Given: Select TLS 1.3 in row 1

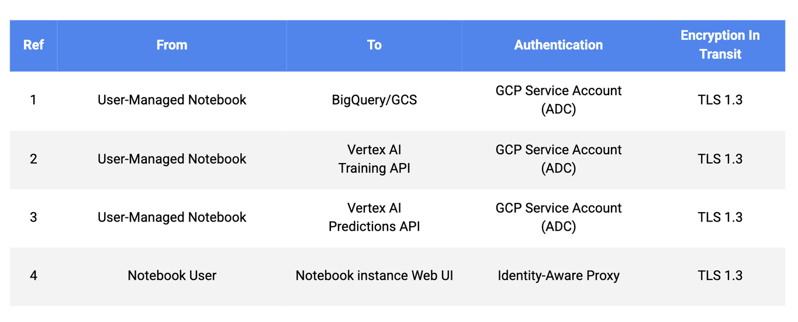Looking at the screenshot, I should coord(720,100).
